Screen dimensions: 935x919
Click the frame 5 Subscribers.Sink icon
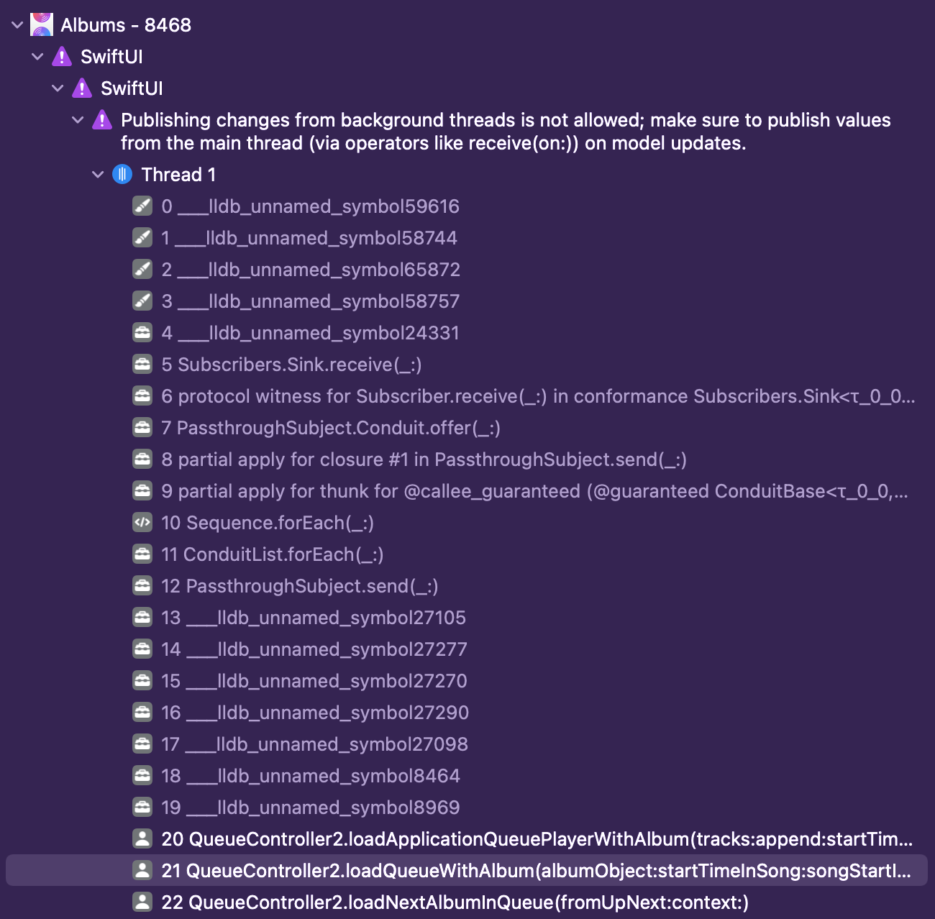click(x=142, y=365)
